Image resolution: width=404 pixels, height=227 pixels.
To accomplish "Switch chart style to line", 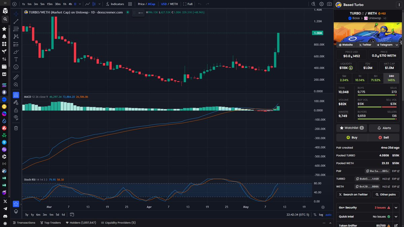I will [x=88, y=4].
